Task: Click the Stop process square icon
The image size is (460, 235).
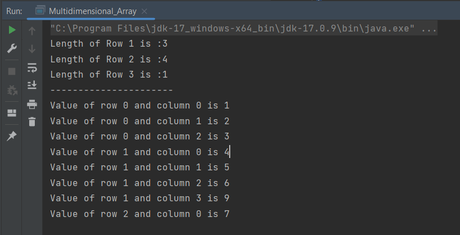Action: tap(12, 71)
